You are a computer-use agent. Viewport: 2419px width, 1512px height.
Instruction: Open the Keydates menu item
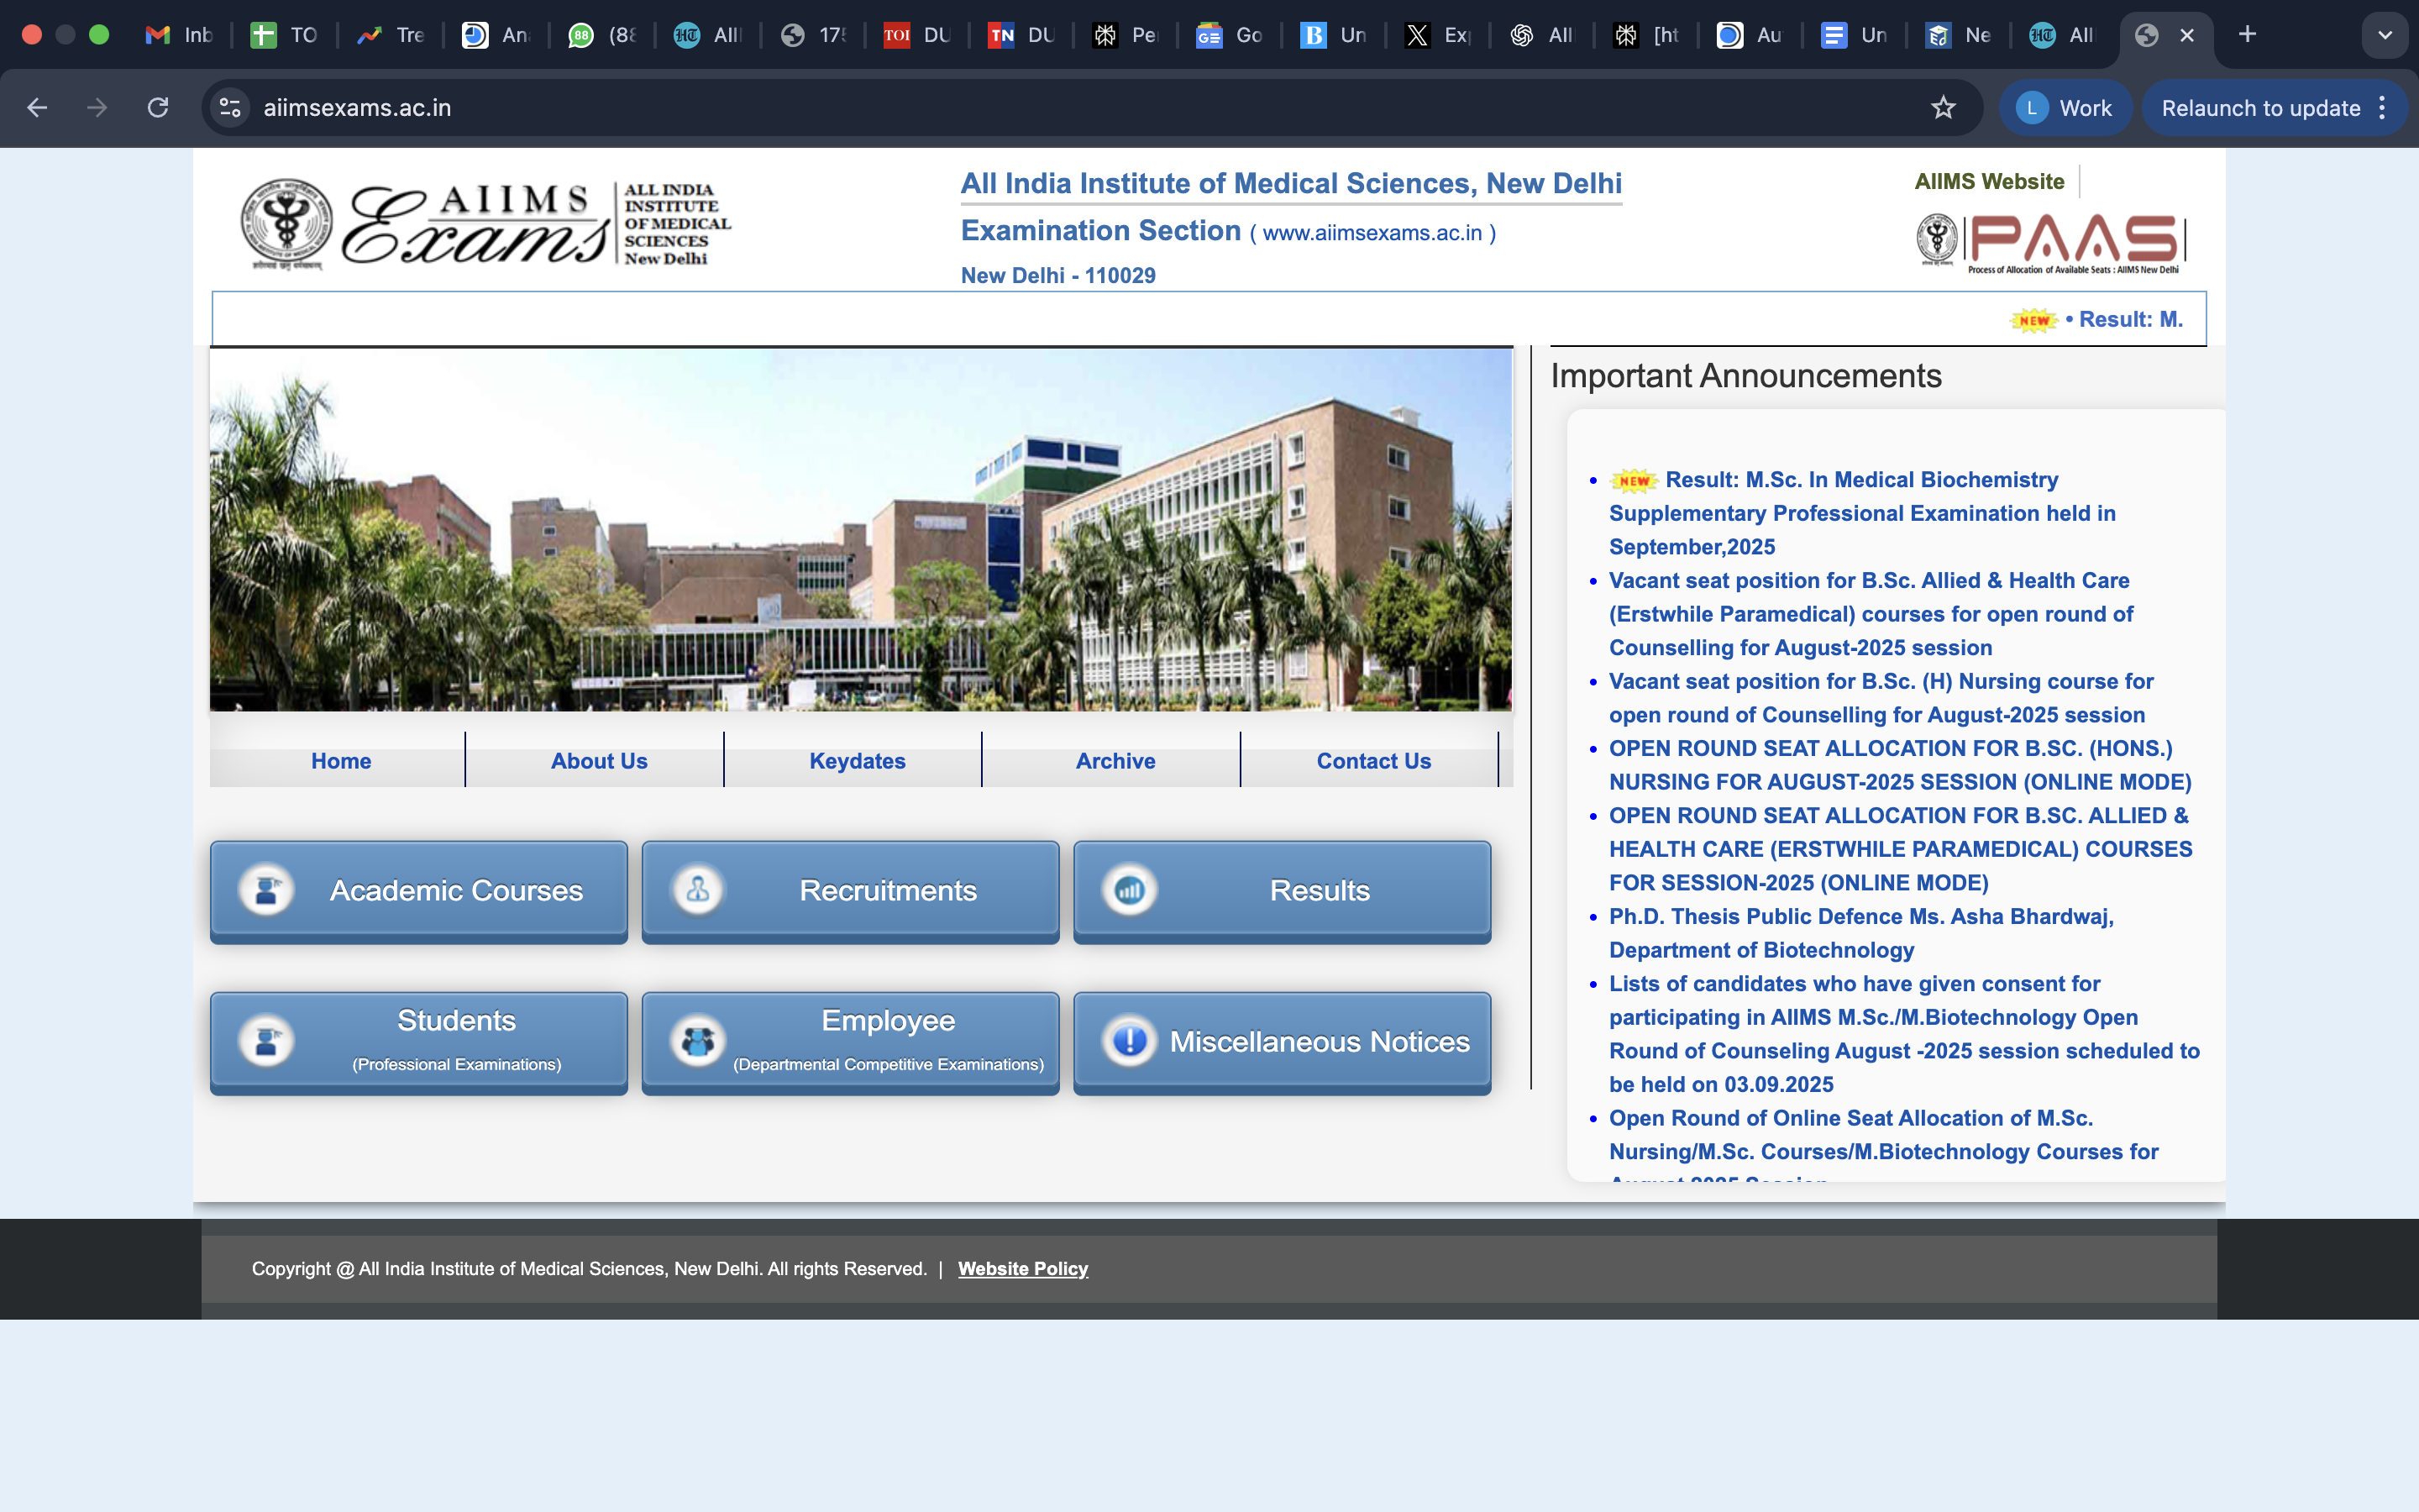click(x=857, y=761)
